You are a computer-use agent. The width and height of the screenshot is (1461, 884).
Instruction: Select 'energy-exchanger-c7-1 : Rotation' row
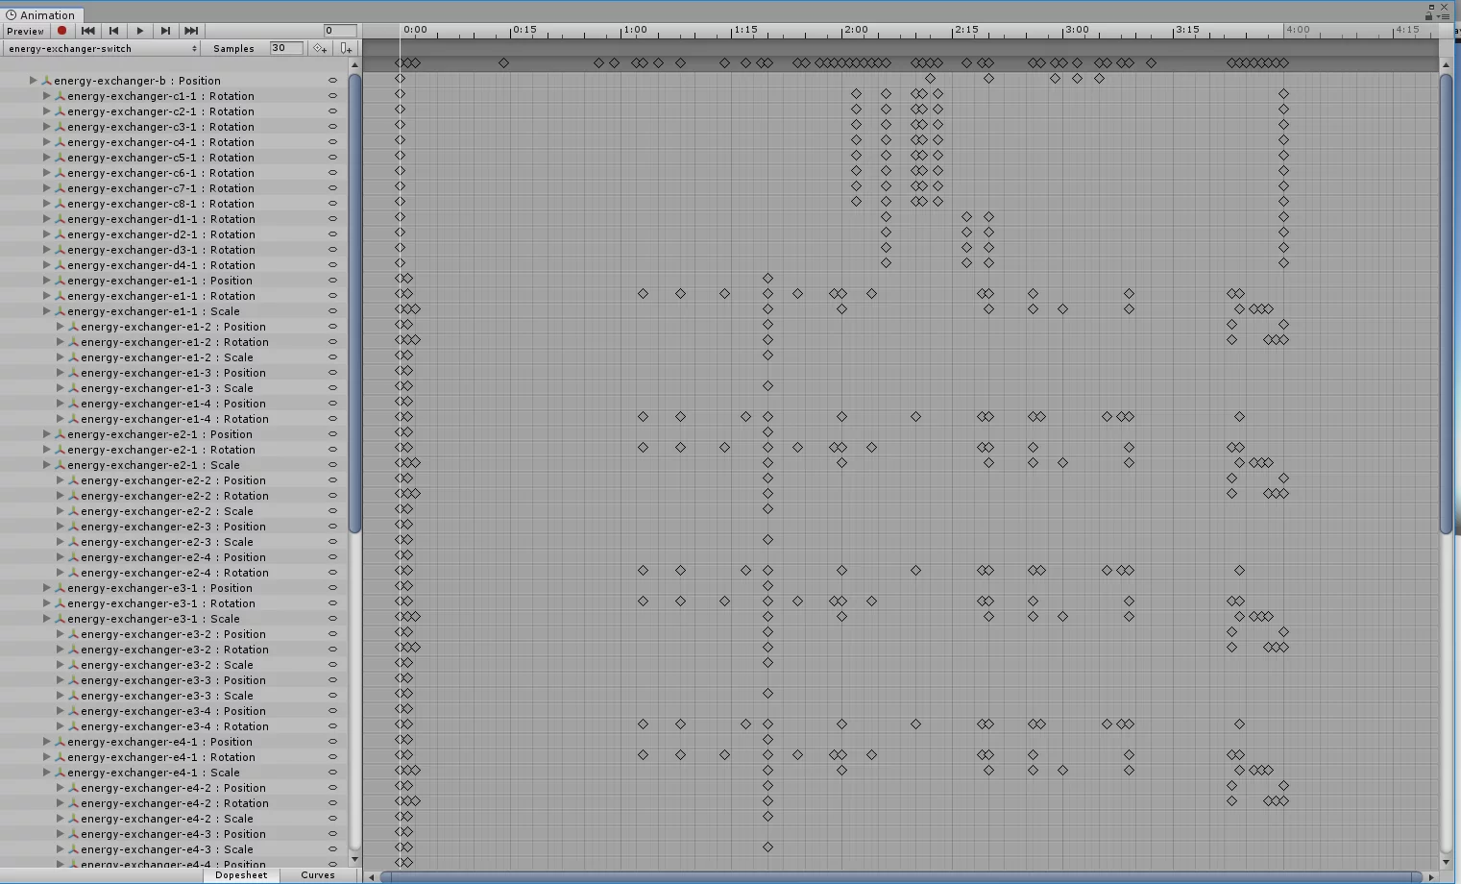click(x=174, y=188)
